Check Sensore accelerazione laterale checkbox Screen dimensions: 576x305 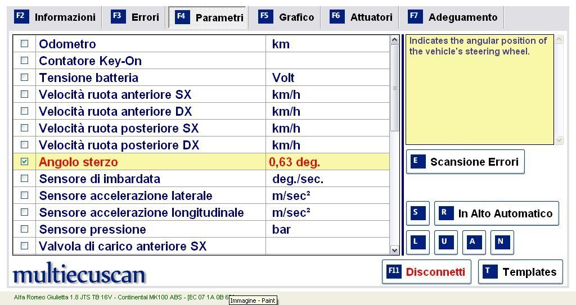click(x=25, y=195)
